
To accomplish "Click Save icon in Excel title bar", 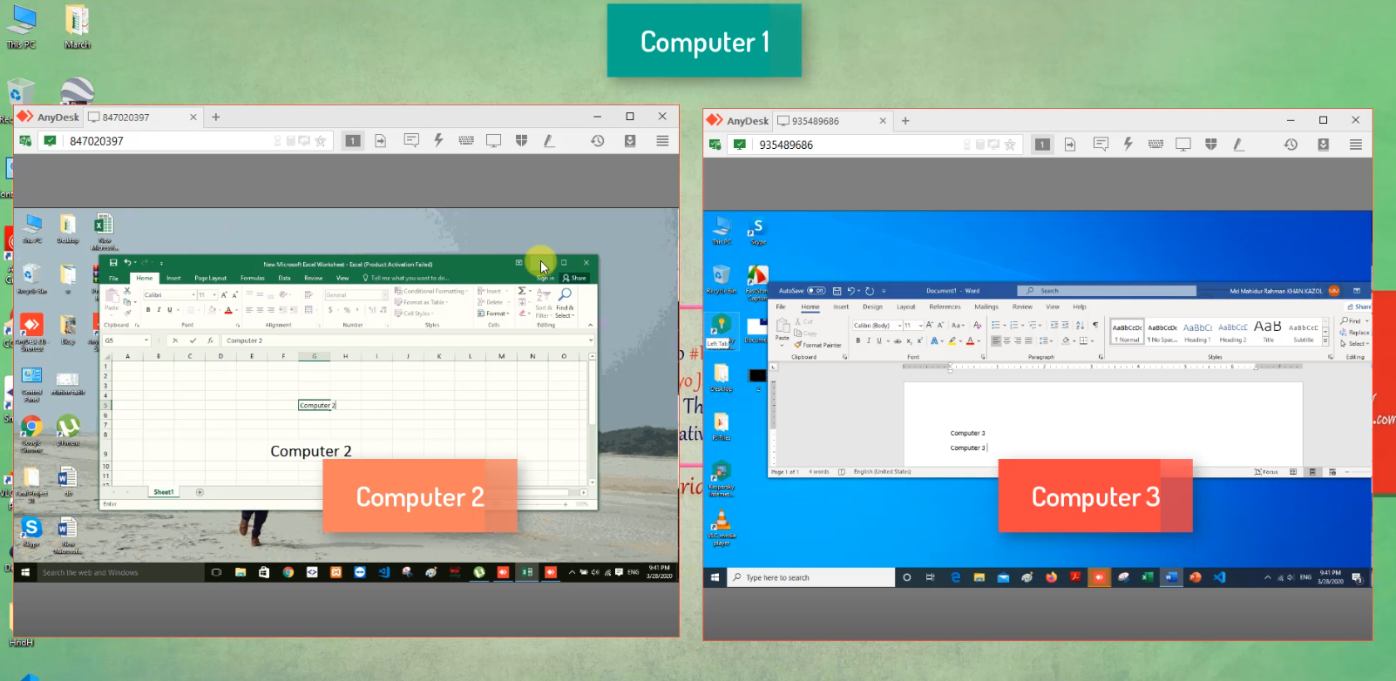I will pyautogui.click(x=113, y=262).
